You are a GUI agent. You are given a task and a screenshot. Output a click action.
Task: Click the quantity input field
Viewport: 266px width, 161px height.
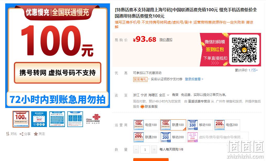[145, 150]
